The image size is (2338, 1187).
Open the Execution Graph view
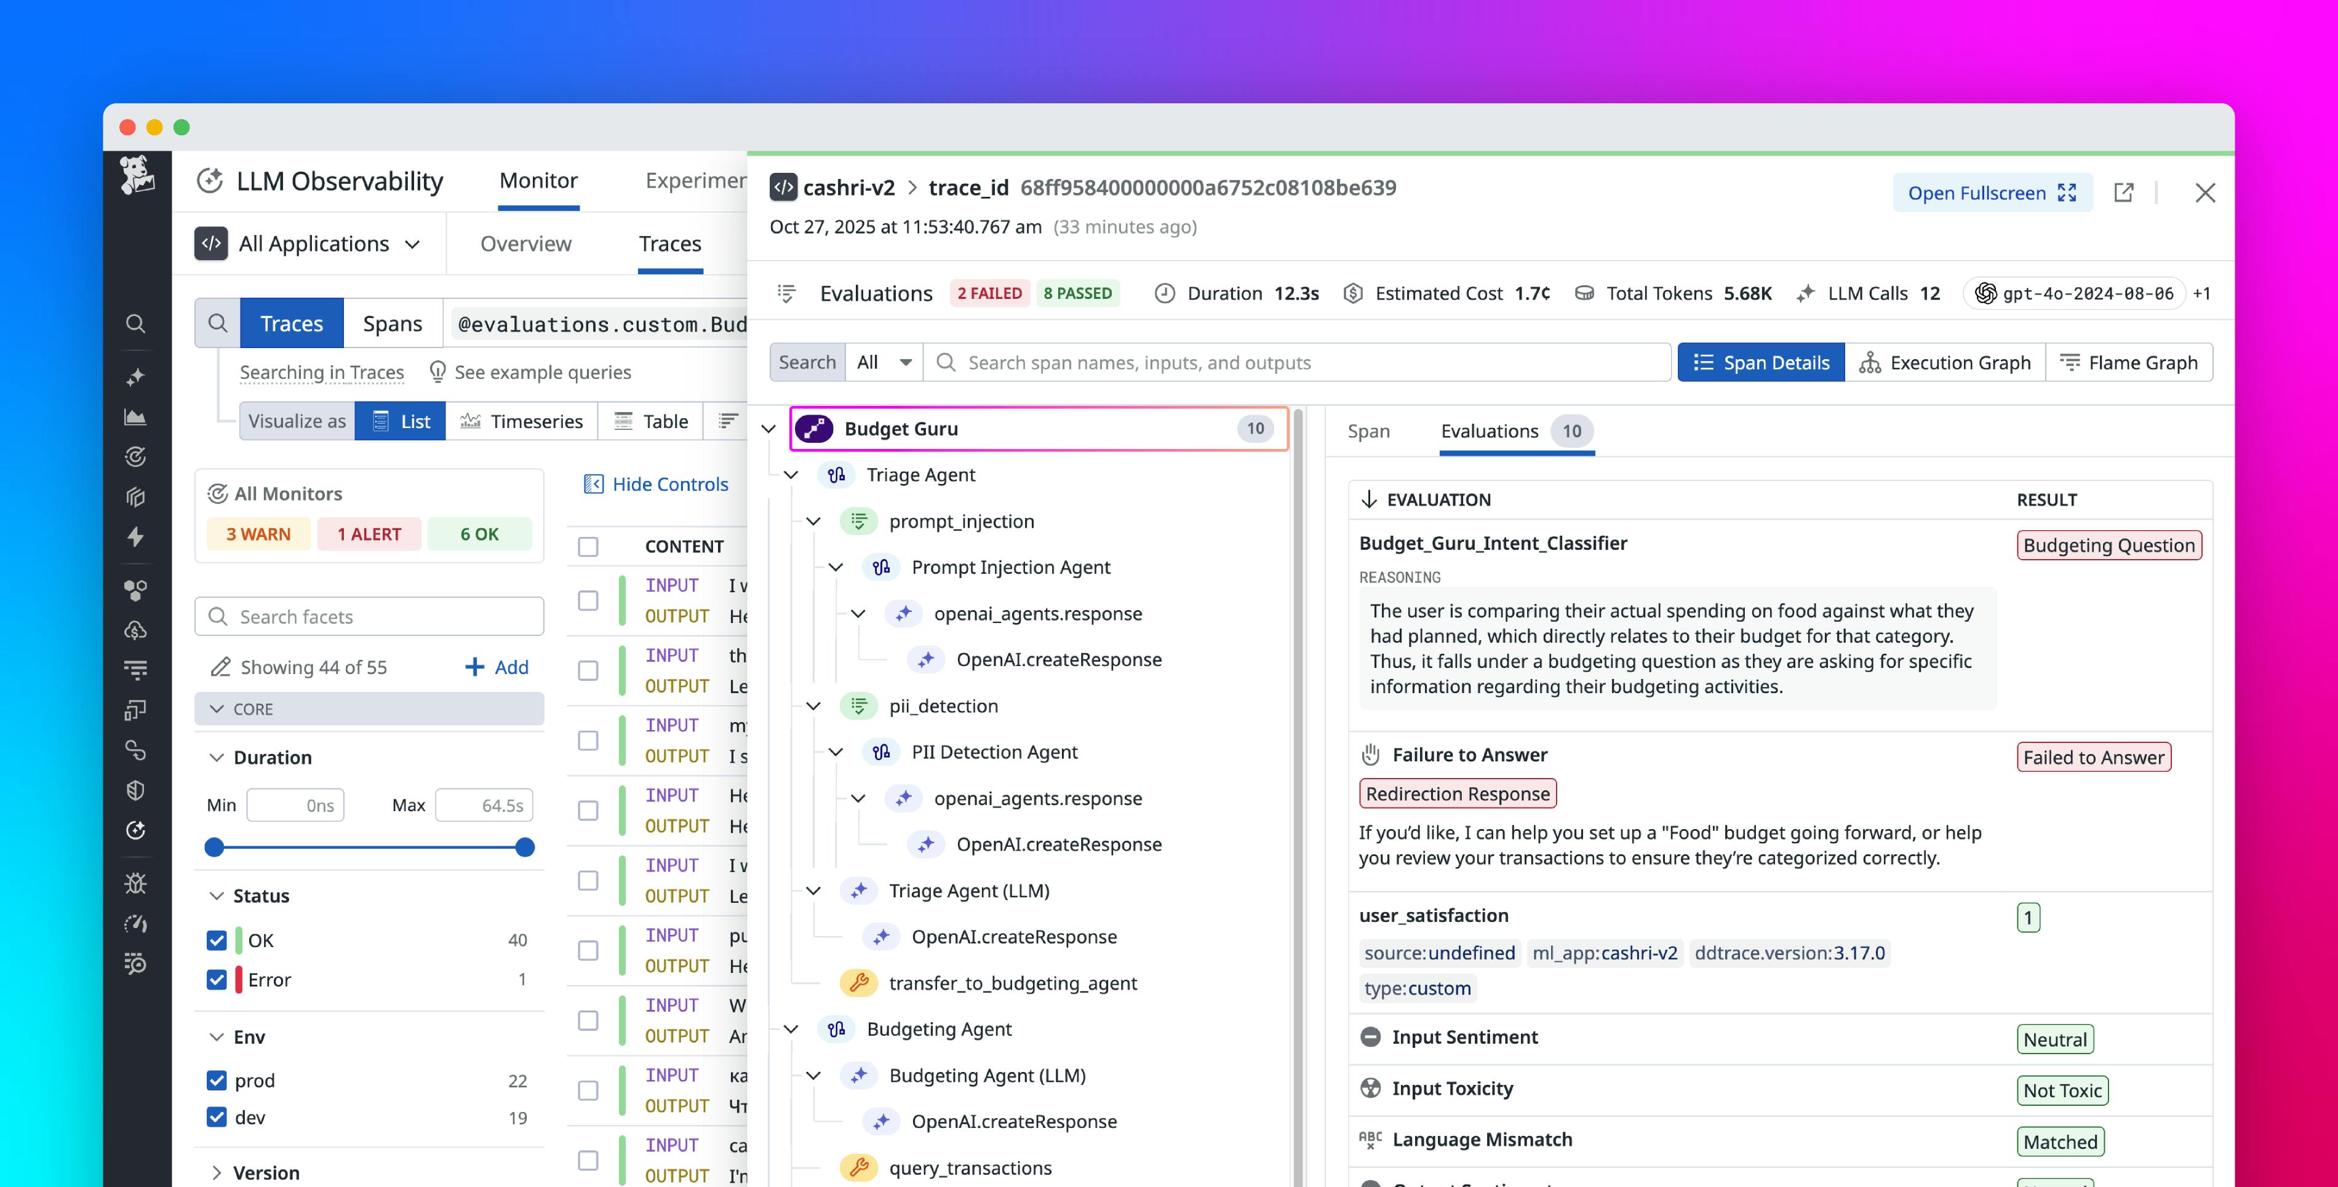1945,362
